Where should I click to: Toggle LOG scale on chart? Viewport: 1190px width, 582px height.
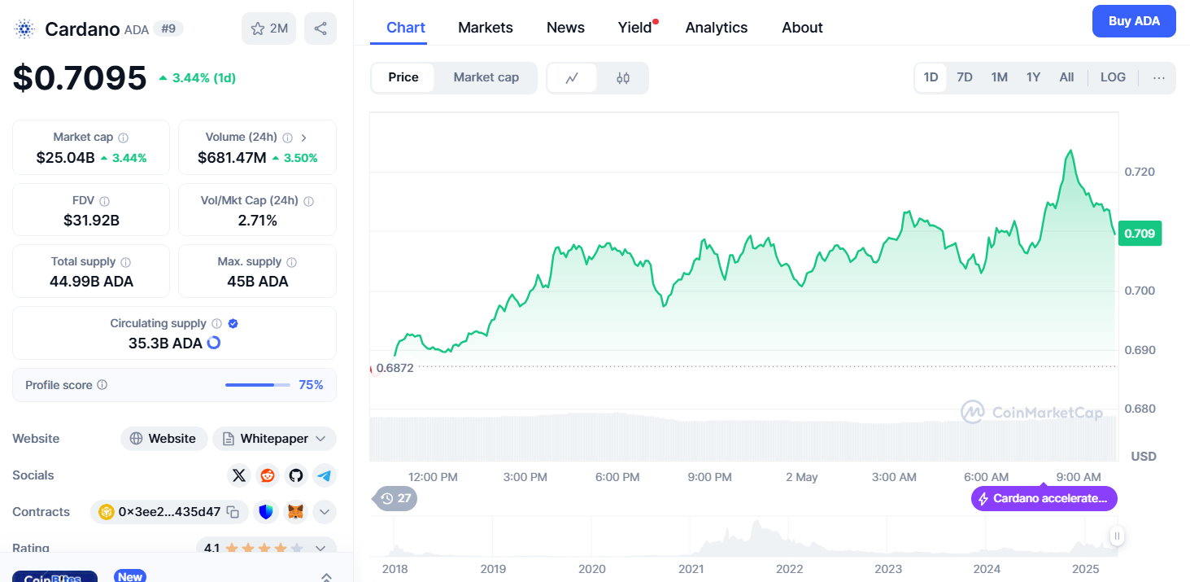[x=1113, y=77]
